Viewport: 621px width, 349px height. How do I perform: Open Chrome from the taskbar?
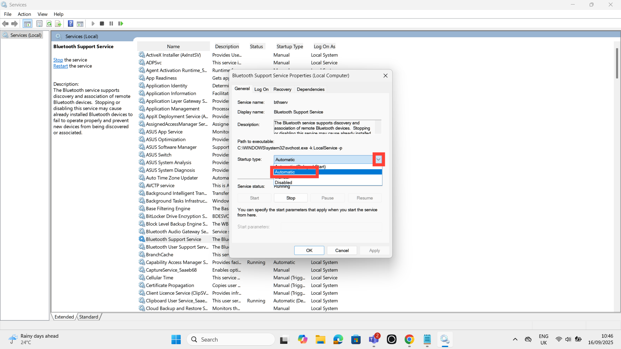pyautogui.click(x=409, y=339)
